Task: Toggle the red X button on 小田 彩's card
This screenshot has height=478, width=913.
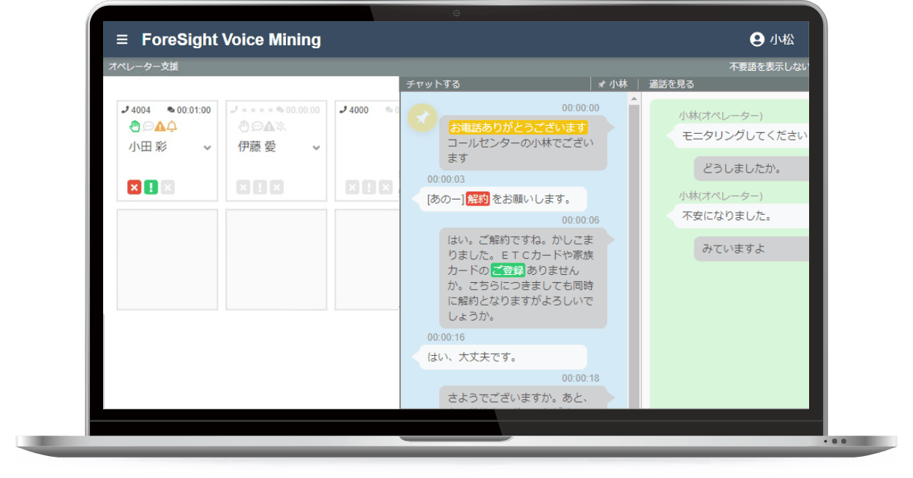Action: [134, 187]
